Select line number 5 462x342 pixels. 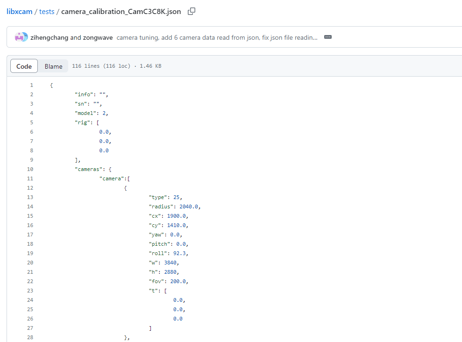tap(31, 122)
